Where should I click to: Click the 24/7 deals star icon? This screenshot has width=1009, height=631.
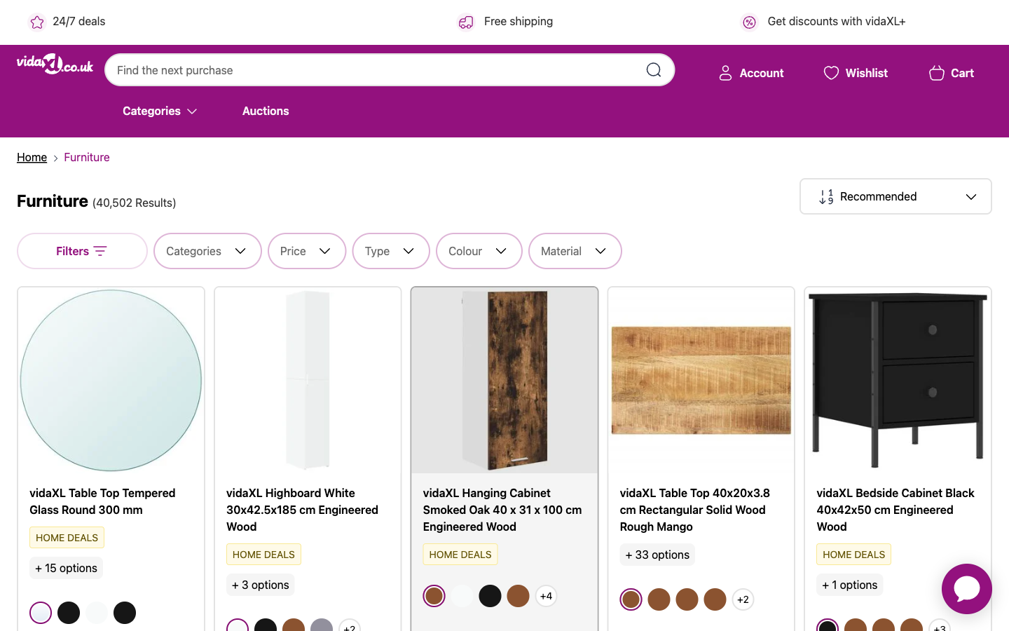pos(37,22)
